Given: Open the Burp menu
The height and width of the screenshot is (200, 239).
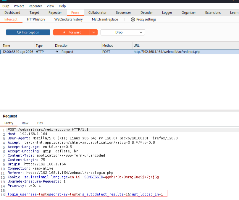Looking at the screenshot, I should point(6,6).
